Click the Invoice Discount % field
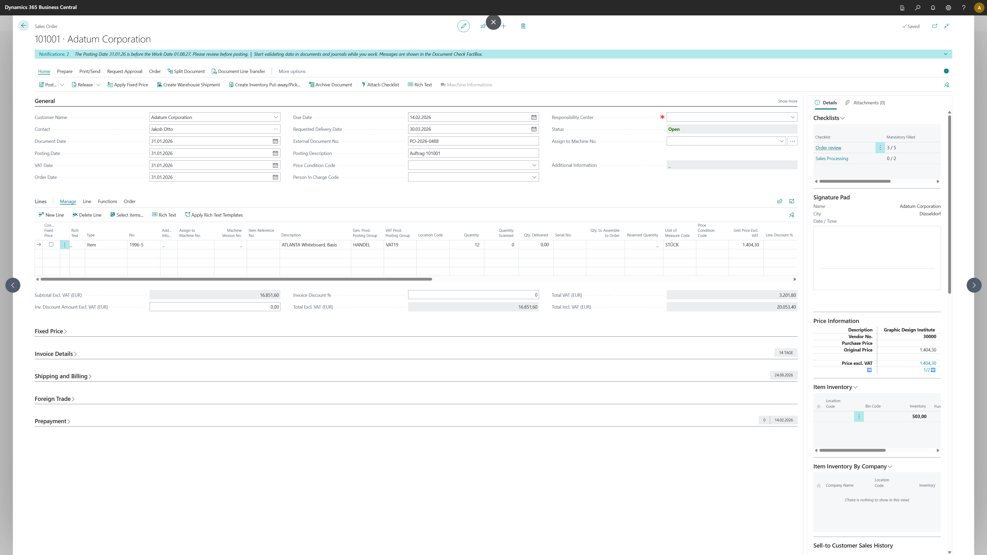 point(473,295)
